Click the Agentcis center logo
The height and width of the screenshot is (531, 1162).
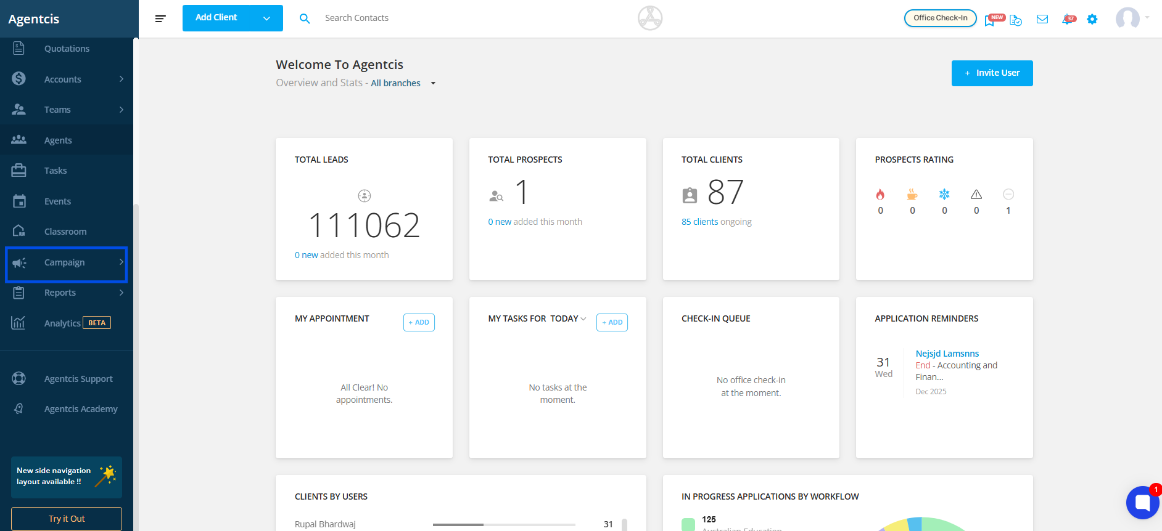[650, 18]
